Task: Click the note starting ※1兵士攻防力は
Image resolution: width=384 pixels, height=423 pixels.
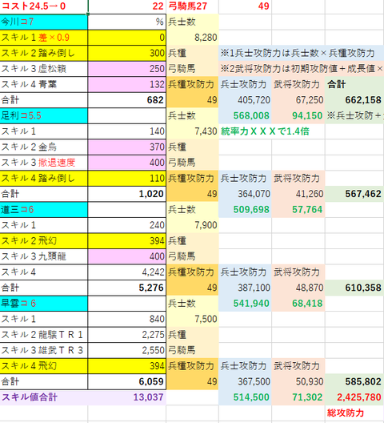Action: (x=302, y=53)
